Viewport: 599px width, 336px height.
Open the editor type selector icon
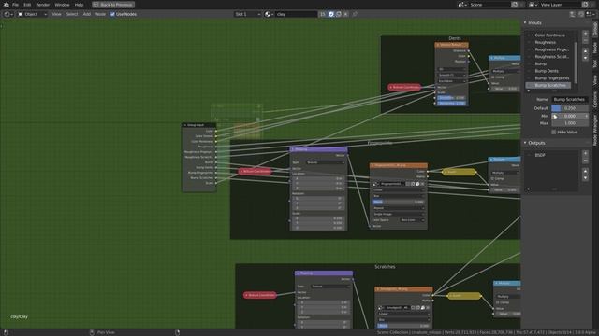click(7, 14)
